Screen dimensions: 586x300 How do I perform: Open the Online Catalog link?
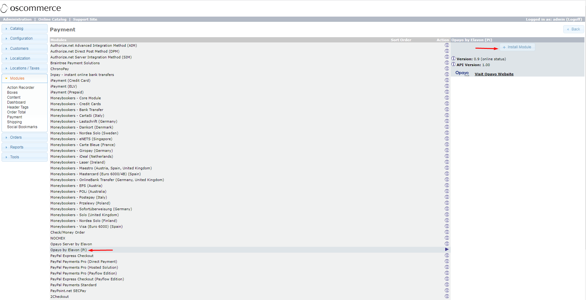(52, 19)
